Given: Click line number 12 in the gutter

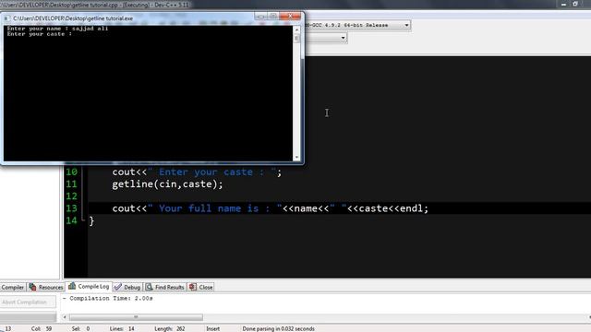Looking at the screenshot, I should coord(72,196).
